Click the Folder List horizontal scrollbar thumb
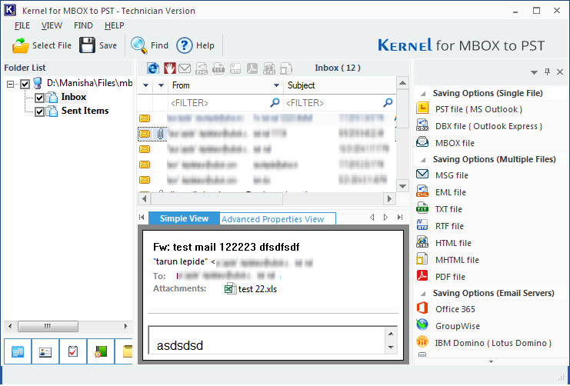This screenshot has height=386, width=570. [x=48, y=326]
